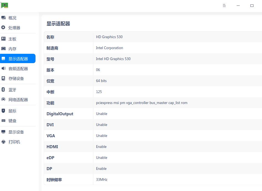Click the 时钟频率 33MHz row
The height and width of the screenshot is (191, 262).
[x=102, y=179]
